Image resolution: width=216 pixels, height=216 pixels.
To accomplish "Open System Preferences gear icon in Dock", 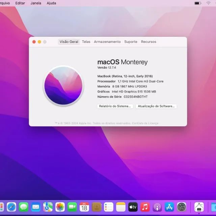I will tap(182, 207).
